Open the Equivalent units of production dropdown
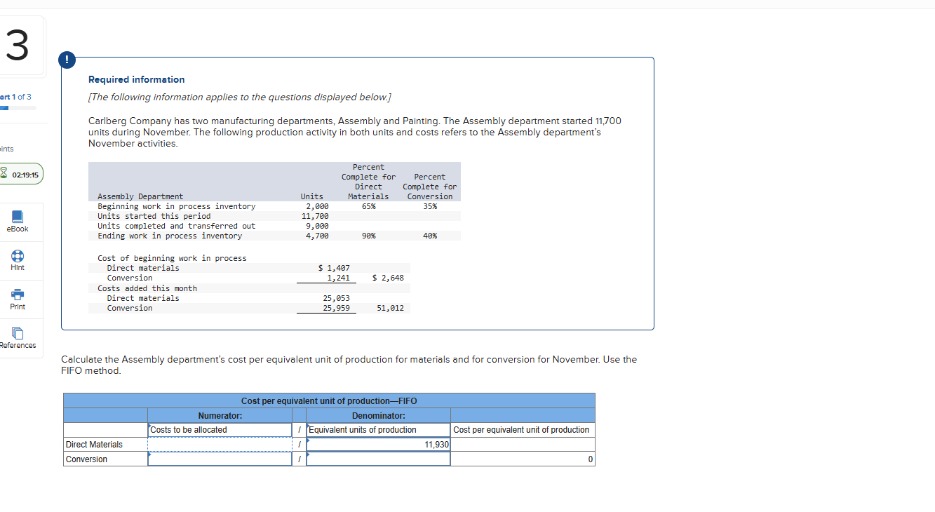The image size is (935, 512). point(379,430)
